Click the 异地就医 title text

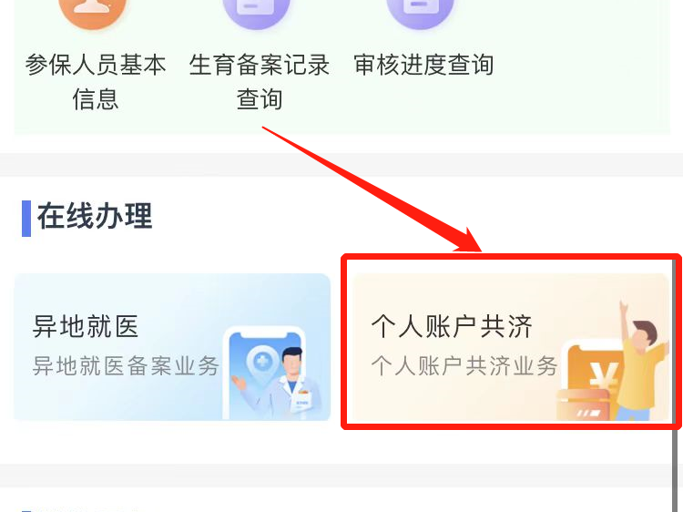86,326
